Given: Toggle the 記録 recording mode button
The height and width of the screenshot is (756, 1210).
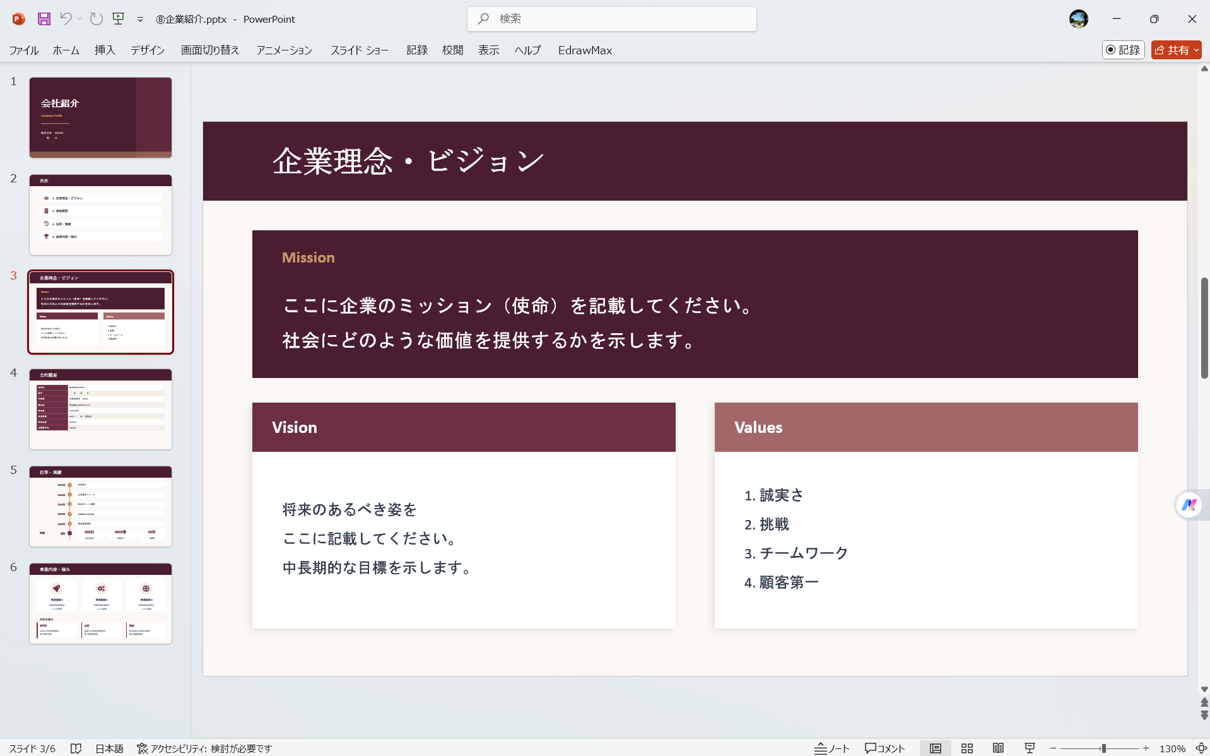Looking at the screenshot, I should tap(1122, 50).
